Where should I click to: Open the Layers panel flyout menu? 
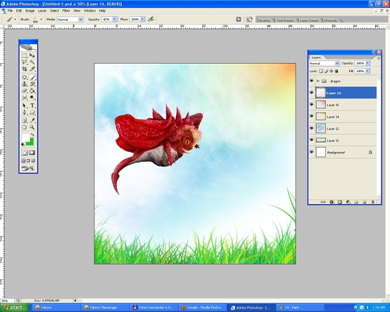(378, 58)
